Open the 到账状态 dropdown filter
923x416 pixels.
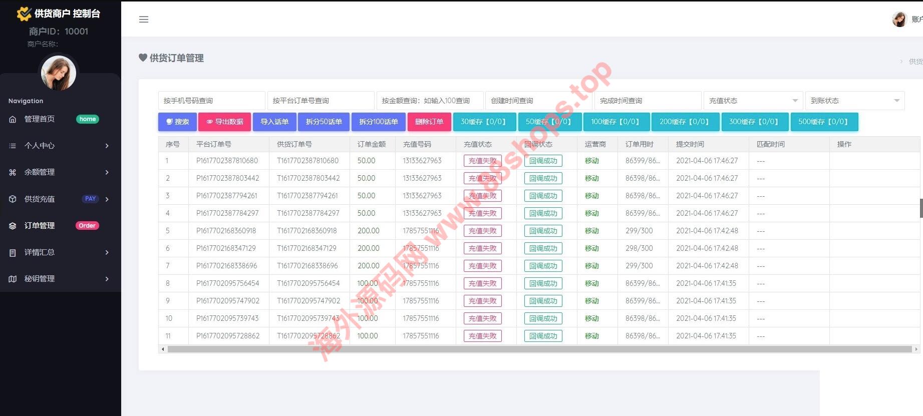pos(854,101)
